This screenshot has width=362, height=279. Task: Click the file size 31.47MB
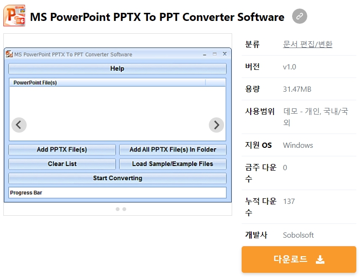[x=297, y=89]
